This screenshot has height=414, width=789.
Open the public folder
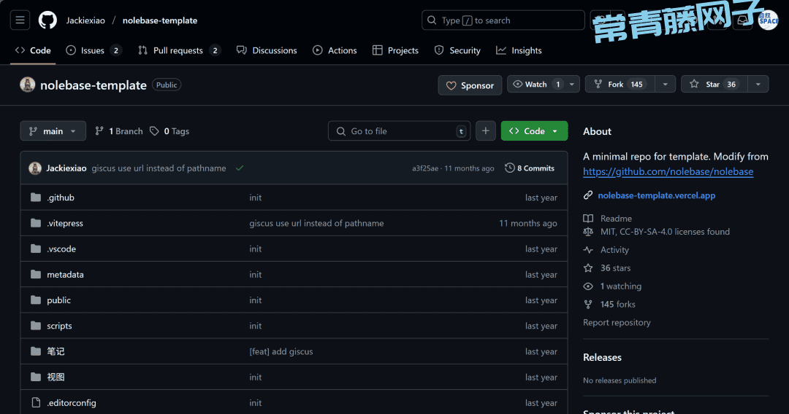pos(59,300)
